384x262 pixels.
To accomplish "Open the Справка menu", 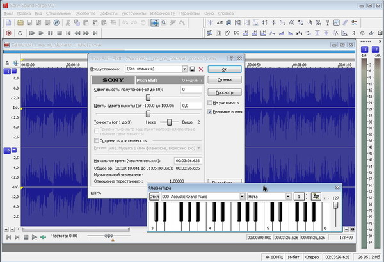I will click(x=225, y=13).
